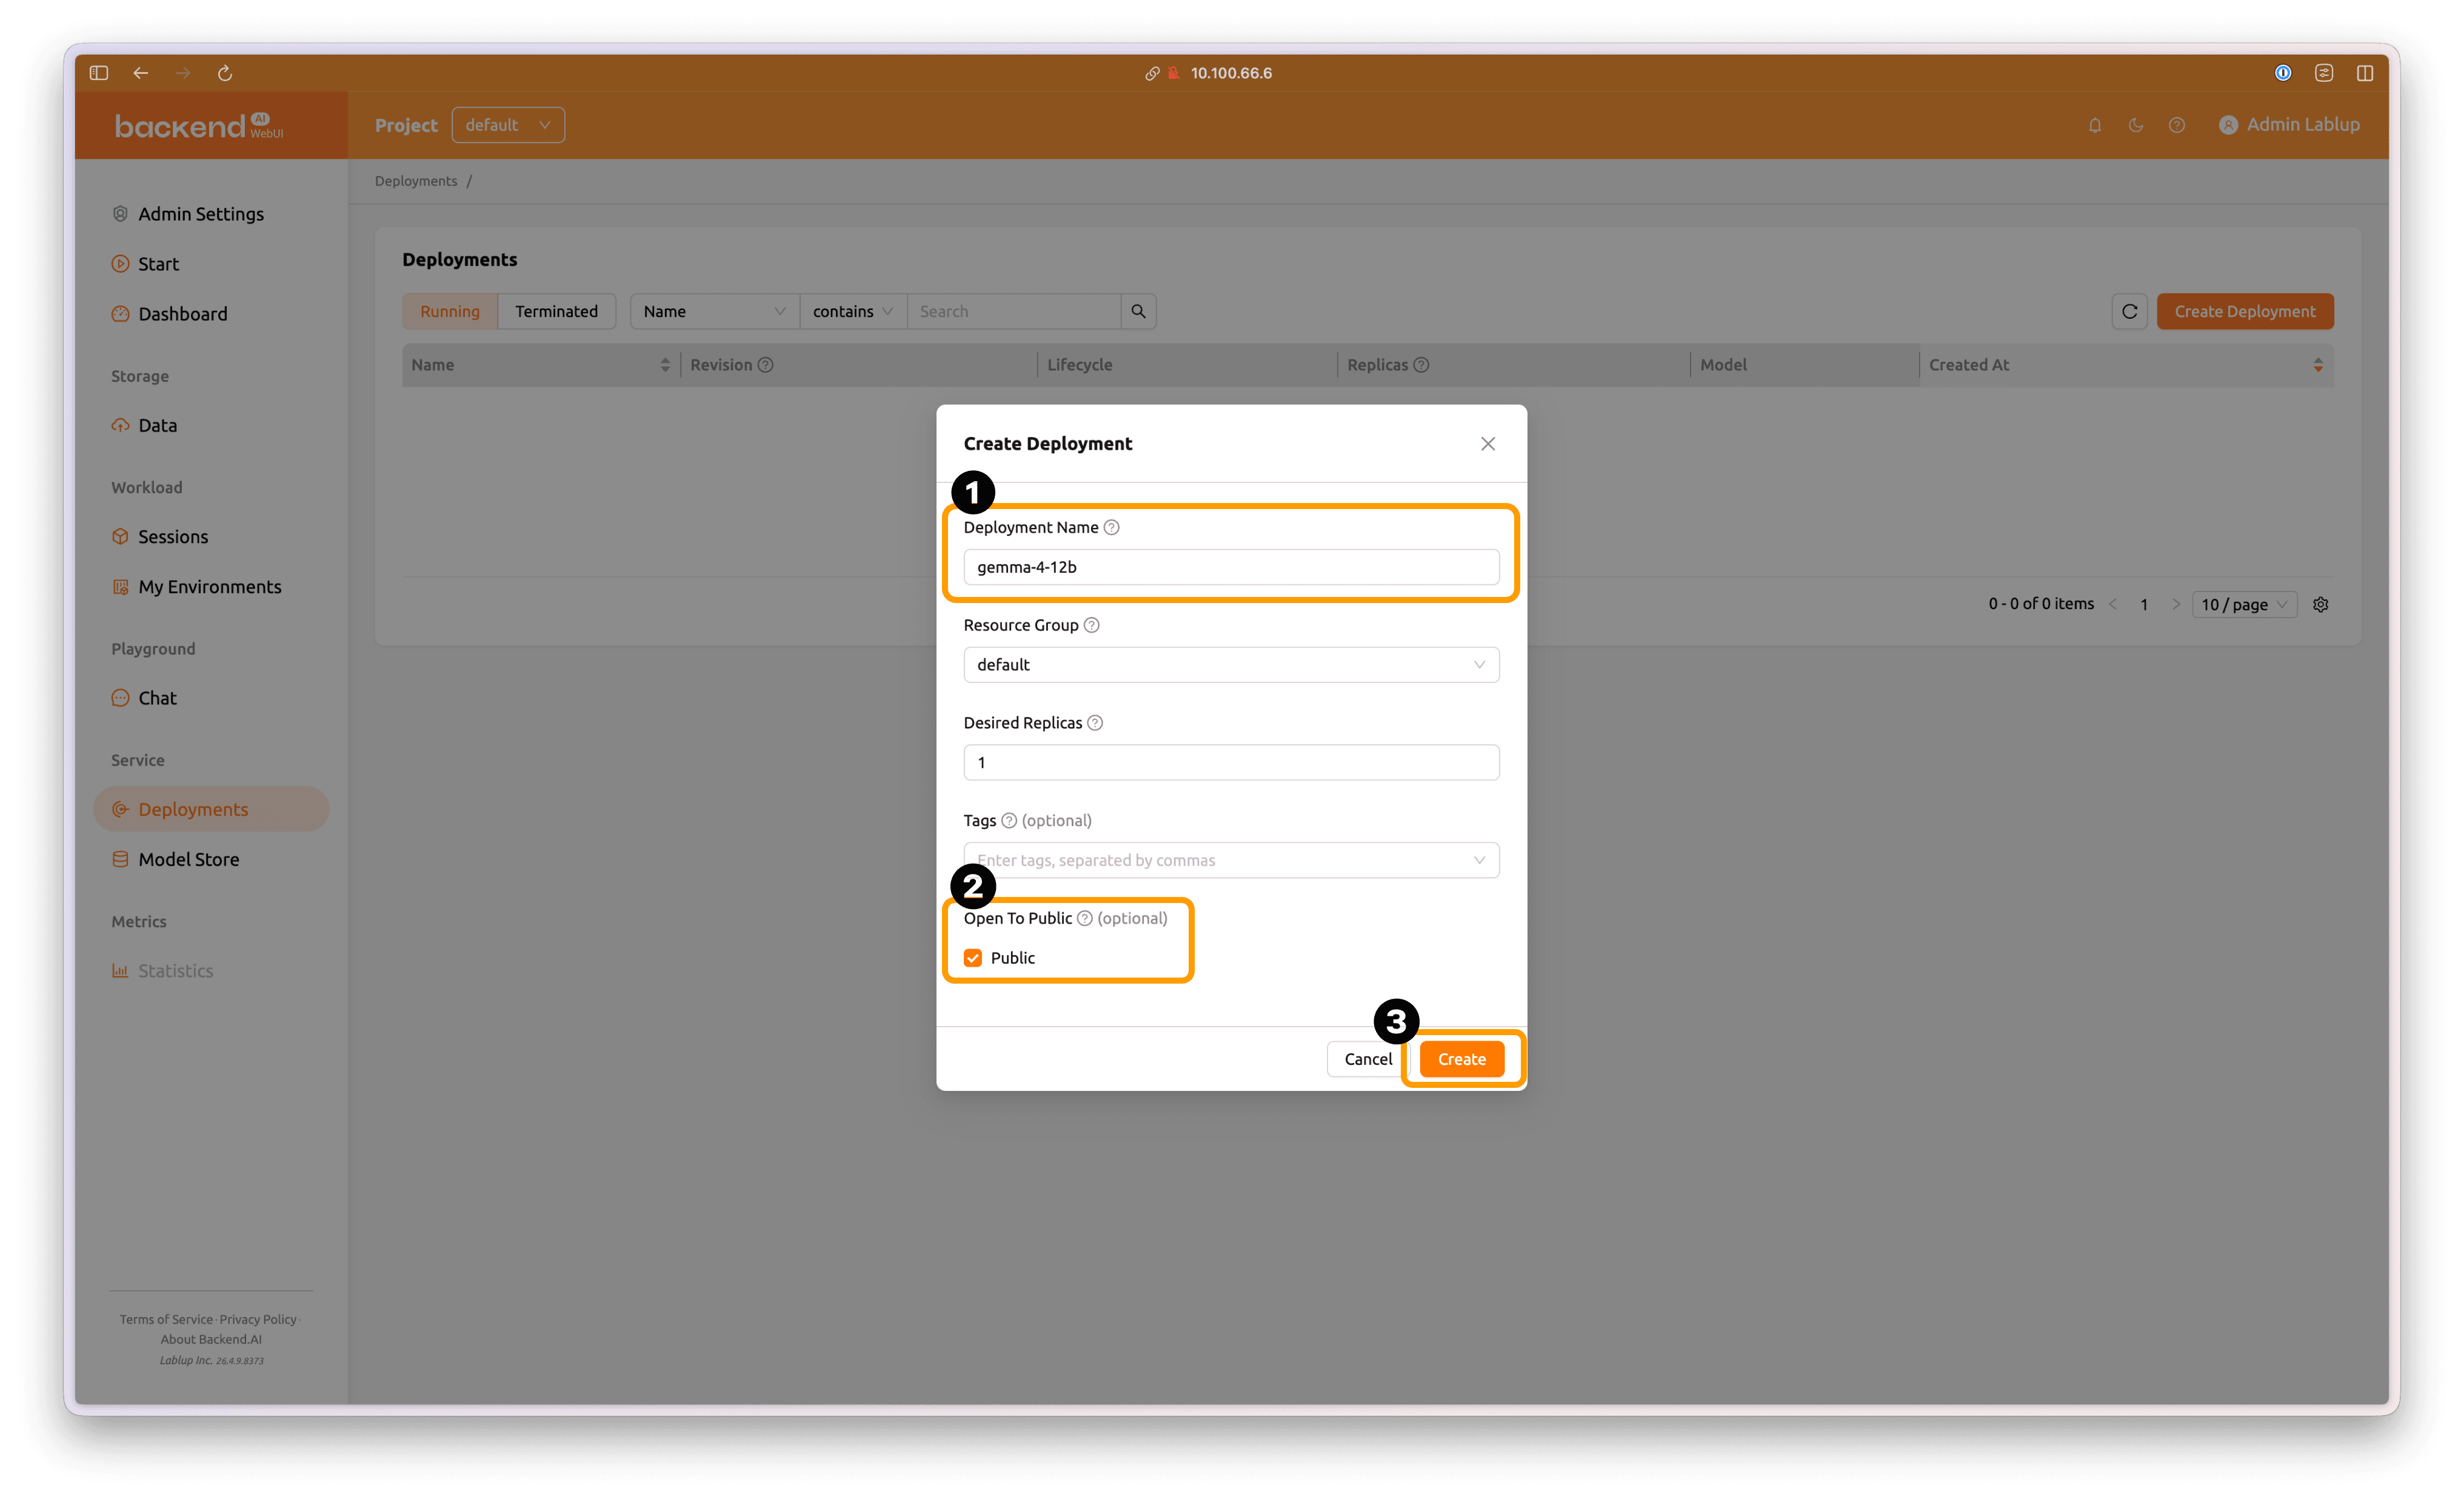Viewport: 2464px width, 1500px height.
Task: Refresh the deployments list with the reload icon
Action: coord(2130,311)
